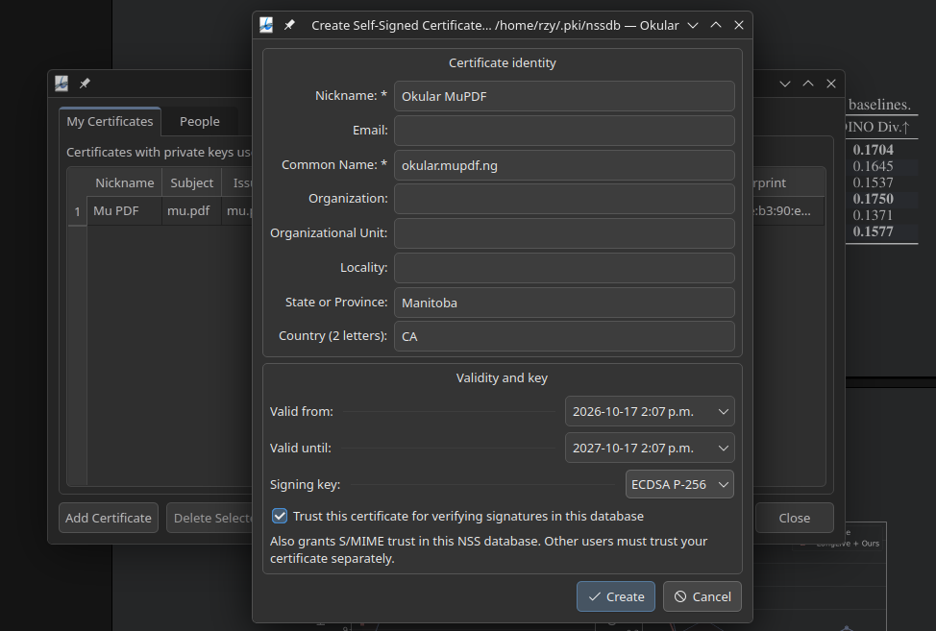Focus the Nickname field with Okular MuPDF
Screen dimensions: 936x631
pyautogui.click(x=564, y=96)
